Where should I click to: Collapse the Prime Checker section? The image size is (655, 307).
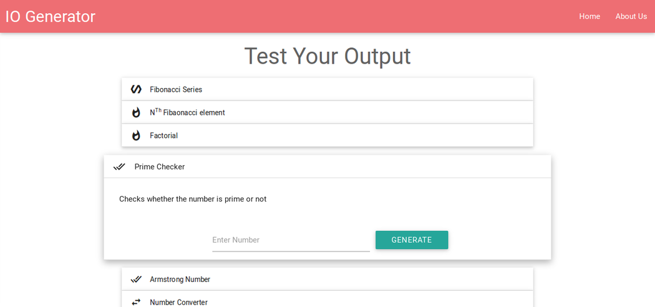click(327, 167)
